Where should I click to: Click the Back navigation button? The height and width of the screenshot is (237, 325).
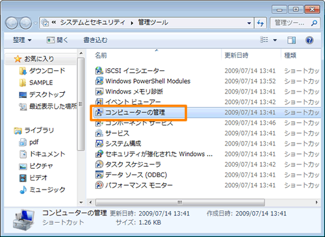coord(12,23)
